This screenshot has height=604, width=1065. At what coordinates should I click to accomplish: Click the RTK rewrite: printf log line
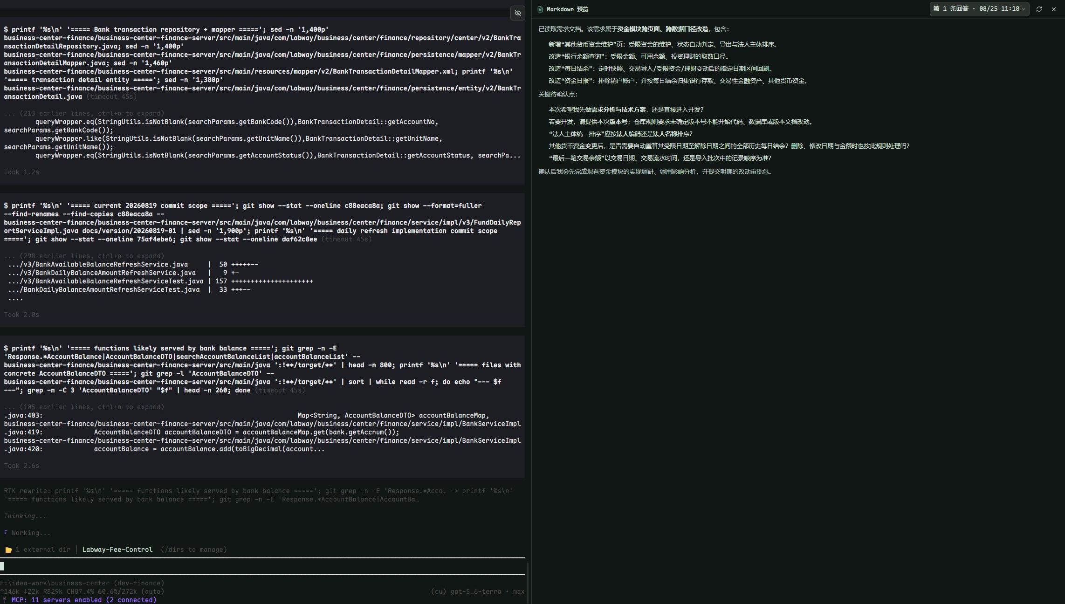coord(259,495)
